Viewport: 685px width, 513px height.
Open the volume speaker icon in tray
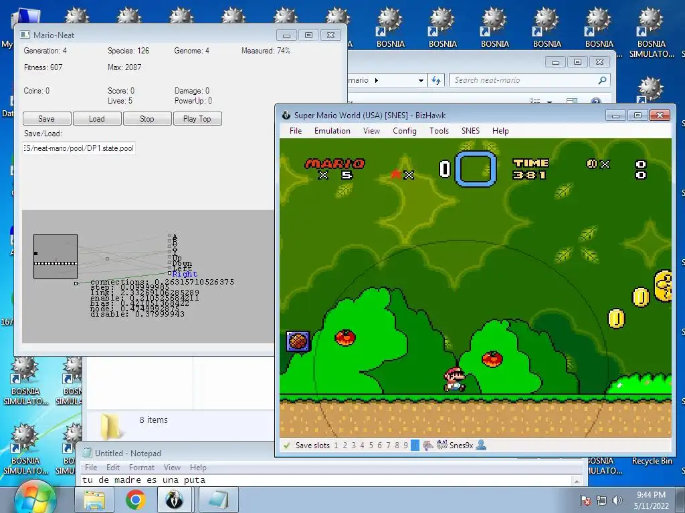tap(617, 500)
